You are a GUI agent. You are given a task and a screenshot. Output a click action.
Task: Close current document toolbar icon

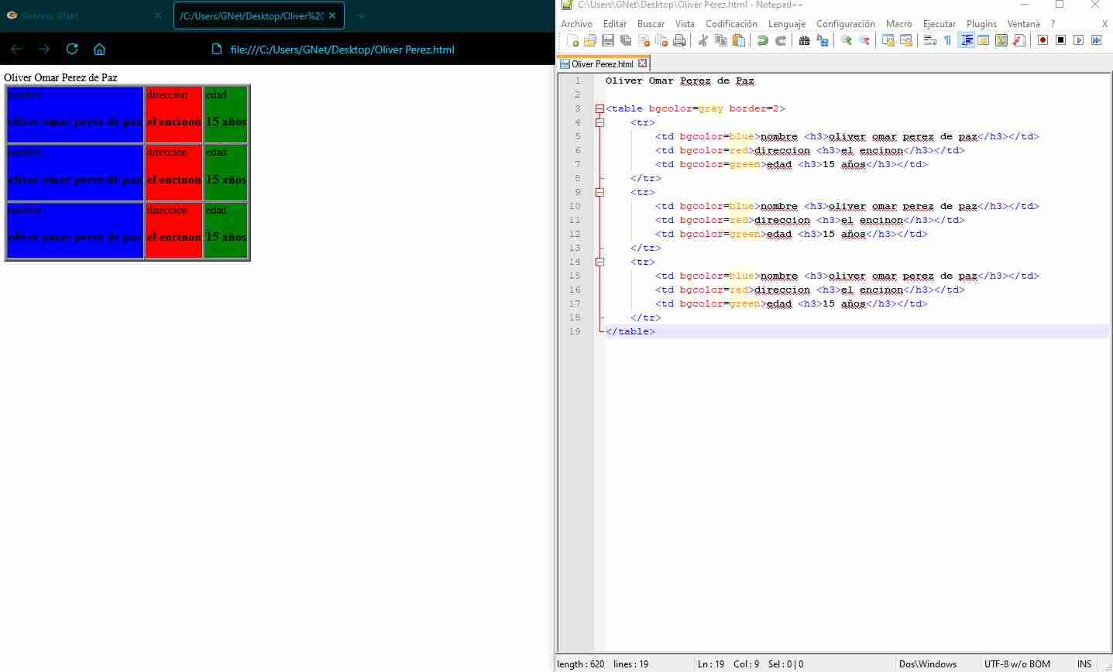coord(644,40)
